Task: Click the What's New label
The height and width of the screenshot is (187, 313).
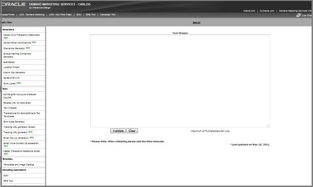Action: pos(7,22)
